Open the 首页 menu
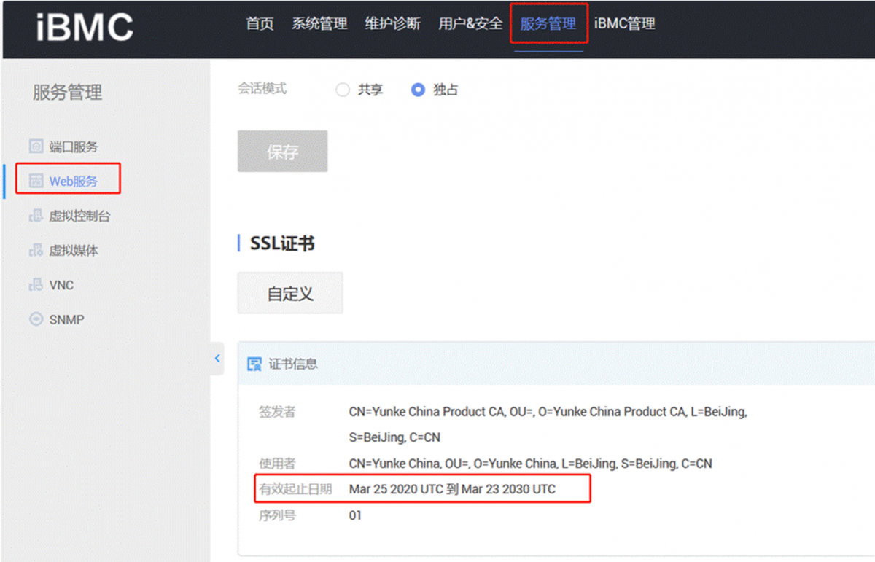 260,23
